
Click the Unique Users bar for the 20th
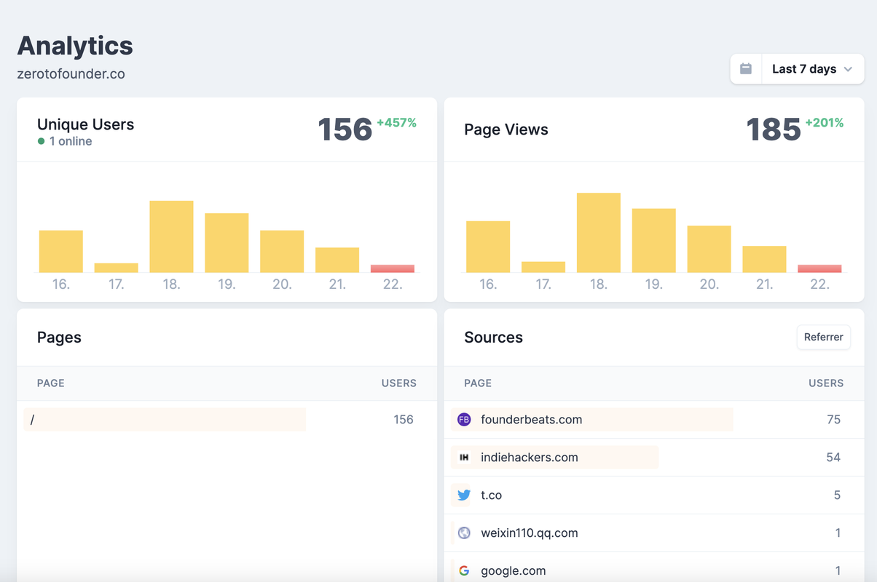(x=282, y=252)
